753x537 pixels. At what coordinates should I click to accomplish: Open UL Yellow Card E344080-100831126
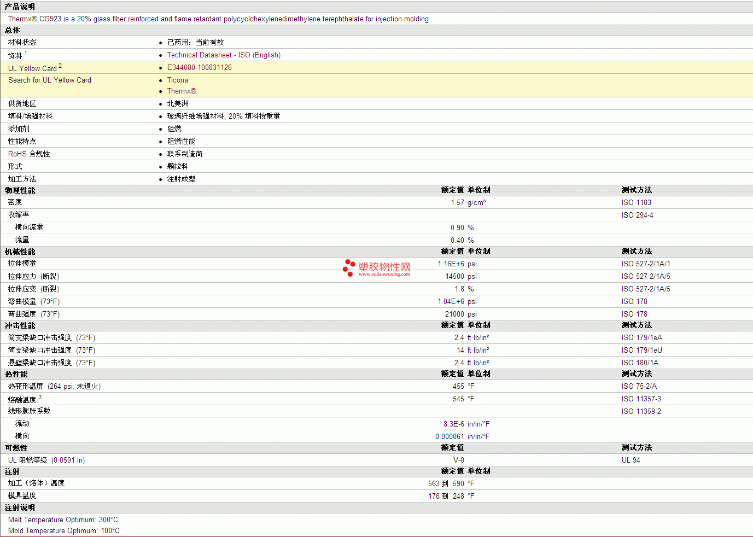200,68
